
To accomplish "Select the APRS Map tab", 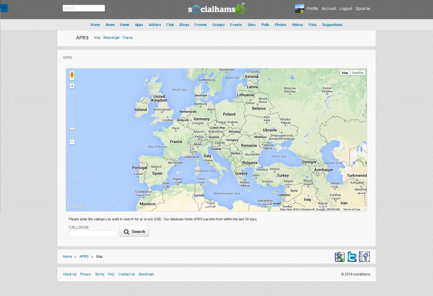I will click(97, 38).
